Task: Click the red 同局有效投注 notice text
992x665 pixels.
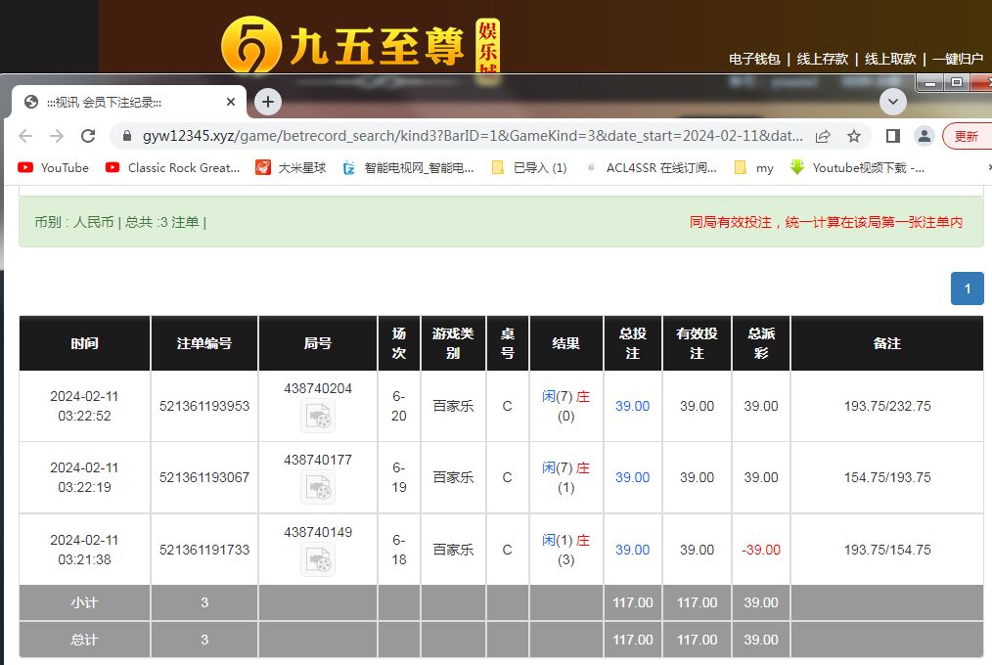Action: point(826,222)
